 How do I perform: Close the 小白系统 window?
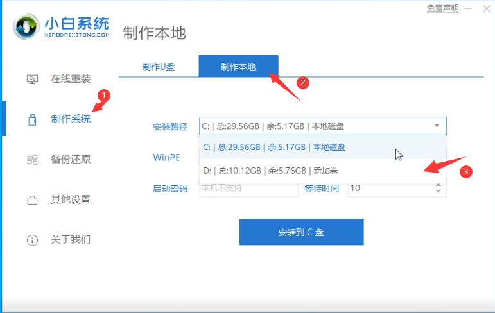pyautogui.click(x=485, y=8)
